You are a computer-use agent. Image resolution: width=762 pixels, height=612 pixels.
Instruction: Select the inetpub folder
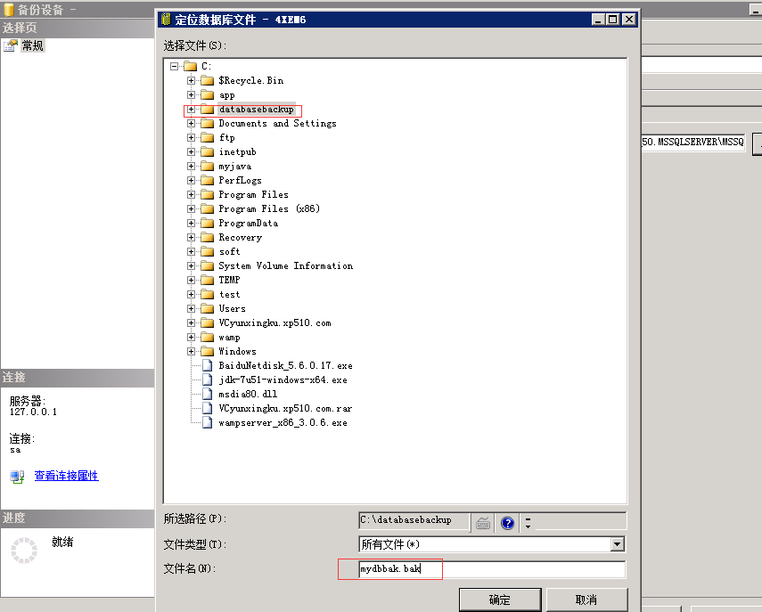point(237,152)
